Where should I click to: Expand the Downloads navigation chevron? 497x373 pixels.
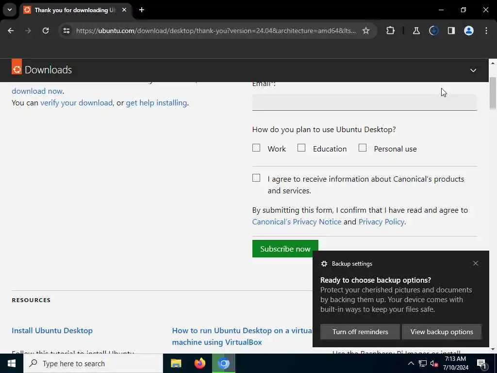pos(473,70)
